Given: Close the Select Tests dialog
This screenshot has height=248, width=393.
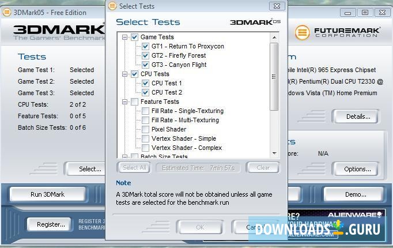Looking at the screenshot, I should coord(277,6).
